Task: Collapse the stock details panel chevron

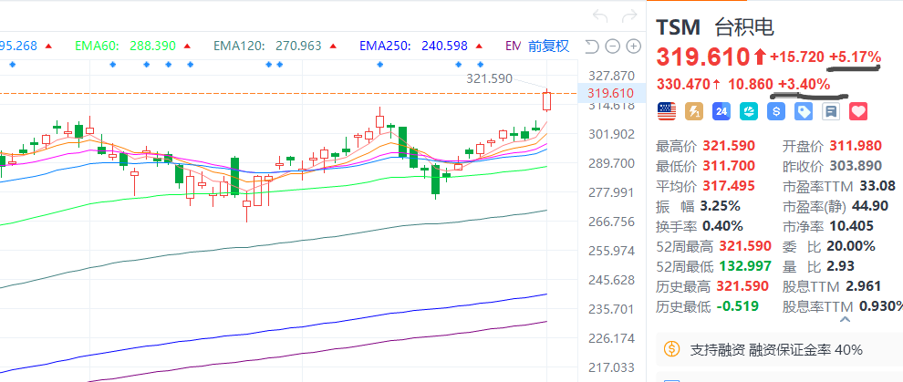Action: [x=845, y=319]
